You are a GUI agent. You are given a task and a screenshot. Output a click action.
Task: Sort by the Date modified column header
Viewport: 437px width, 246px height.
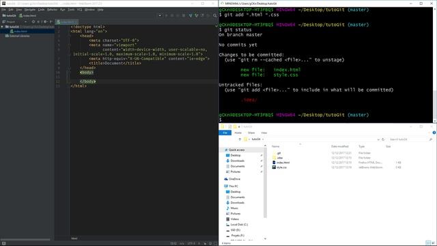340,146
